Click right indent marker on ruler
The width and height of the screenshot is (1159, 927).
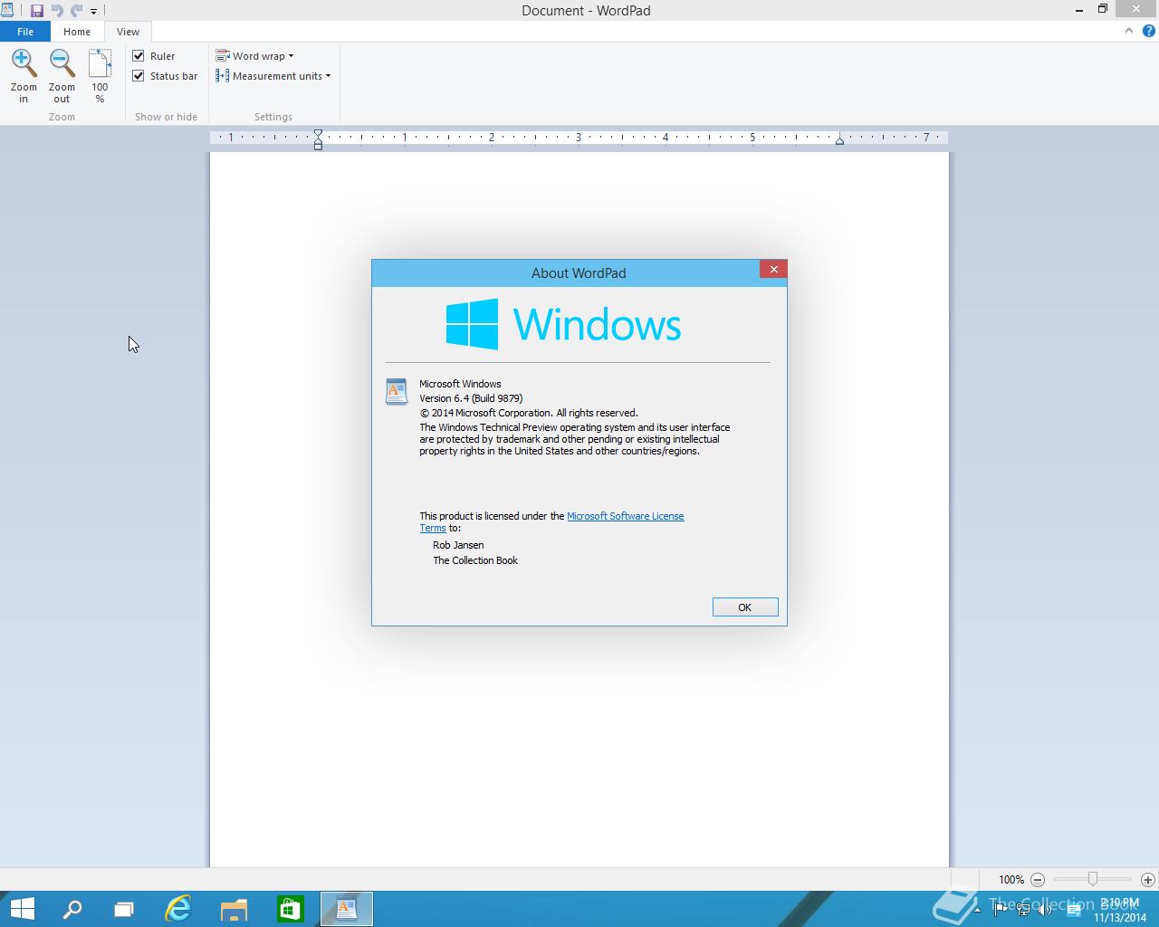(x=839, y=140)
